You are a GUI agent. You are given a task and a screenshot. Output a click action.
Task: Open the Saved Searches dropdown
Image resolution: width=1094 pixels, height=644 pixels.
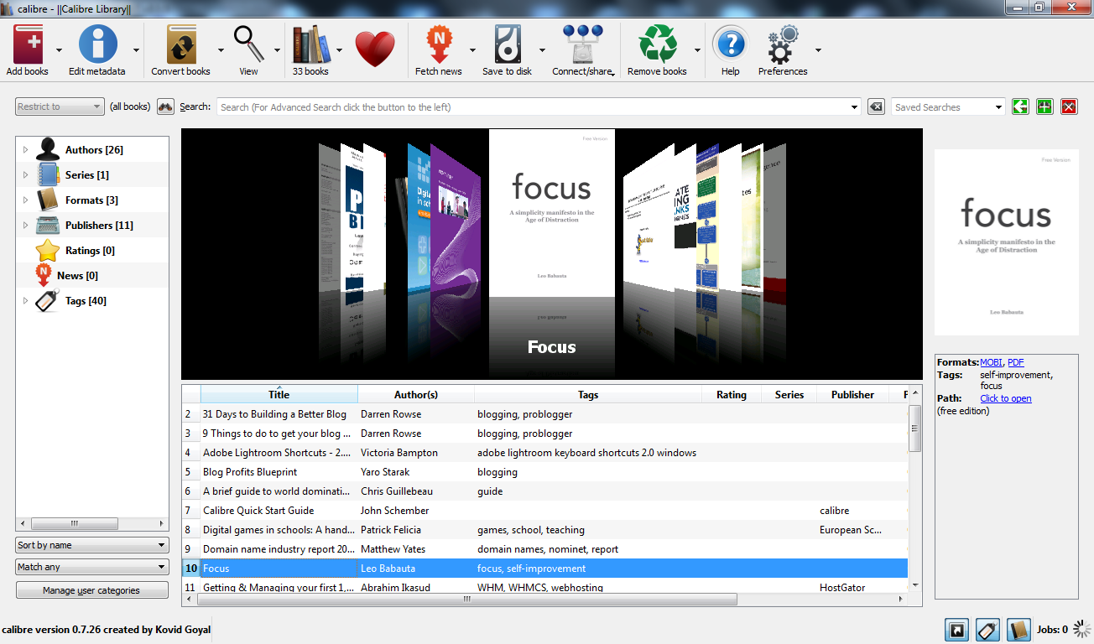948,106
